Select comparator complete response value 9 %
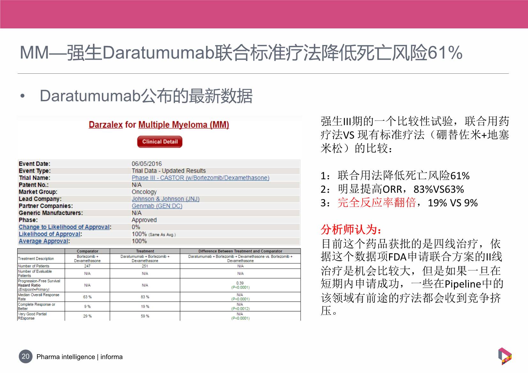Image resolution: width=528 pixels, height=373 pixels. 87,306
